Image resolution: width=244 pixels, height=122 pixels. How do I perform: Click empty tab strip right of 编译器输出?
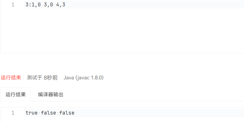point(154,94)
